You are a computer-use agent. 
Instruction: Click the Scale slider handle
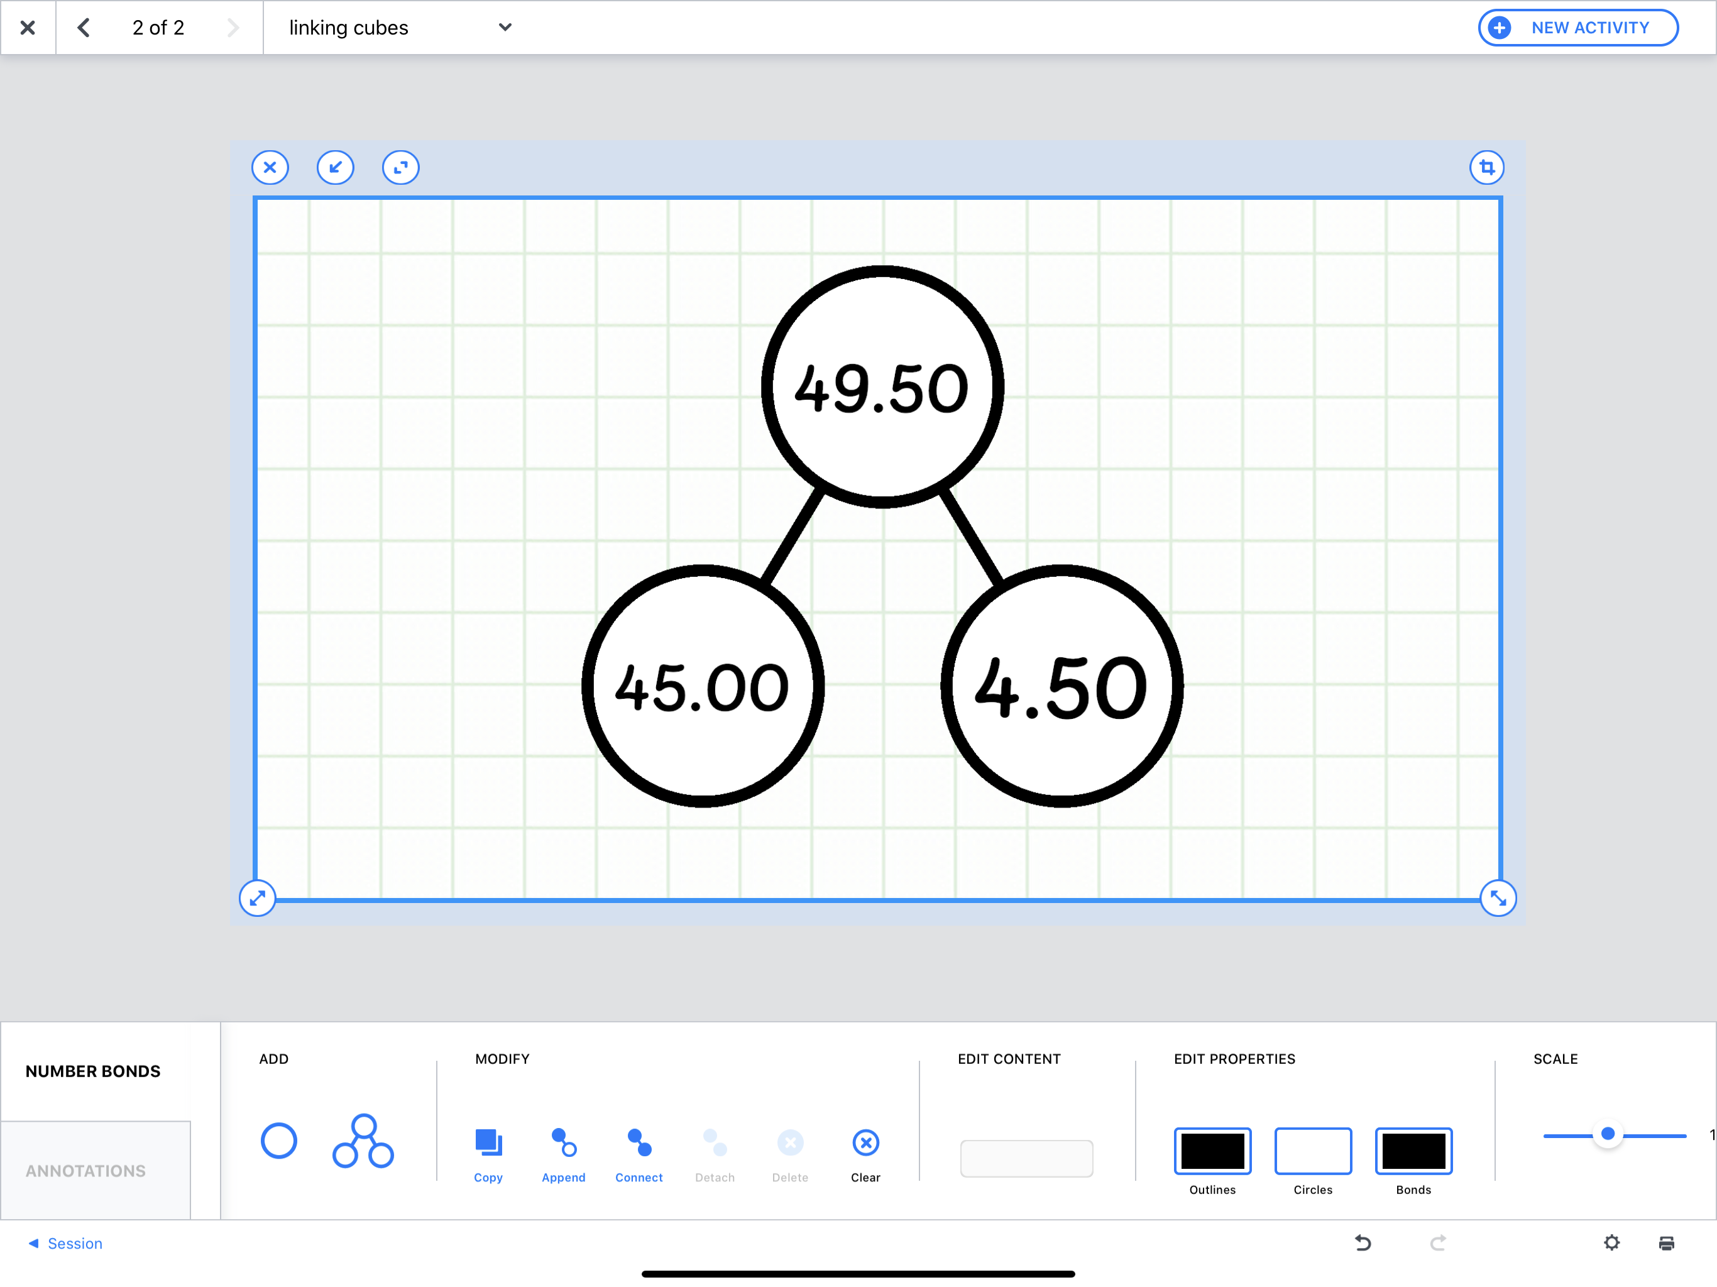1608,1134
